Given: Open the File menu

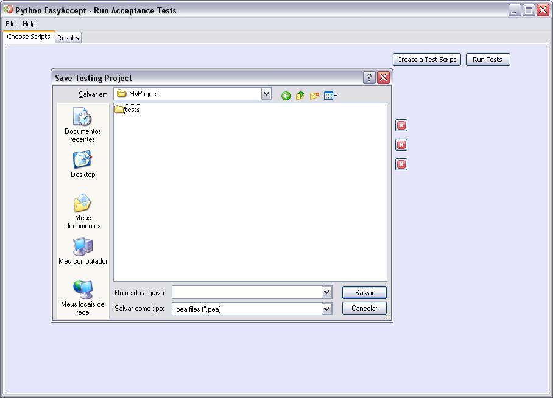Looking at the screenshot, I should 10,24.
